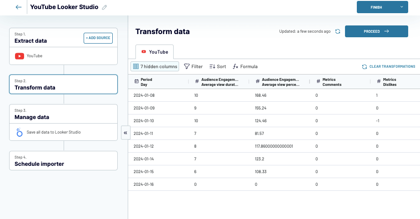The width and height of the screenshot is (420, 219).
Task: Open Step 3 Manage data
Action: pos(64,114)
